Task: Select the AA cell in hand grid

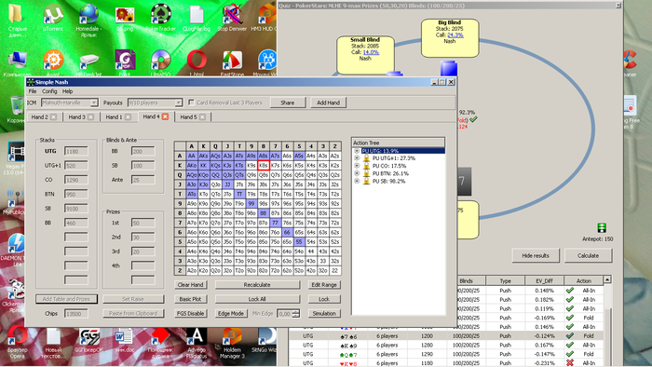Action: 191,156
